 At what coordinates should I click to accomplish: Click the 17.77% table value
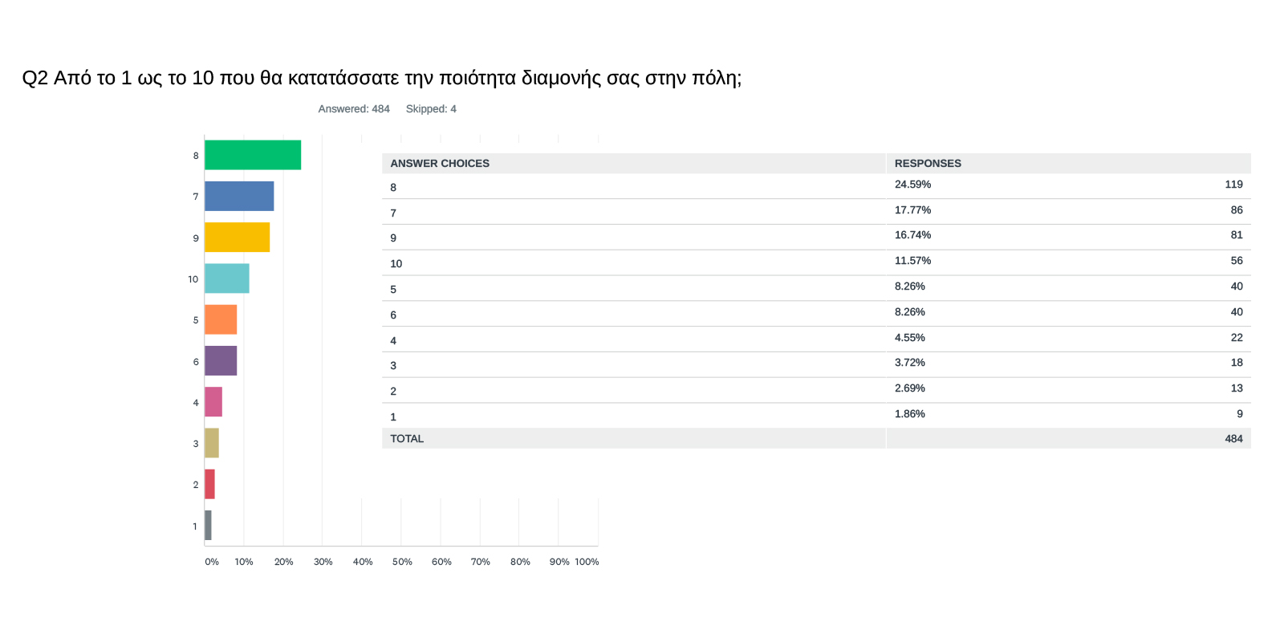point(912,210)
